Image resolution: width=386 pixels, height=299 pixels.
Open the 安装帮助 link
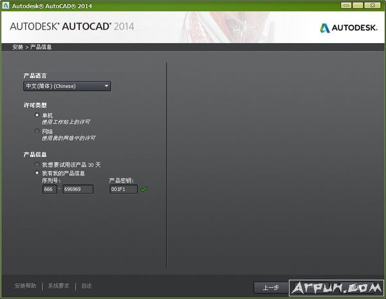pos(25,285)
